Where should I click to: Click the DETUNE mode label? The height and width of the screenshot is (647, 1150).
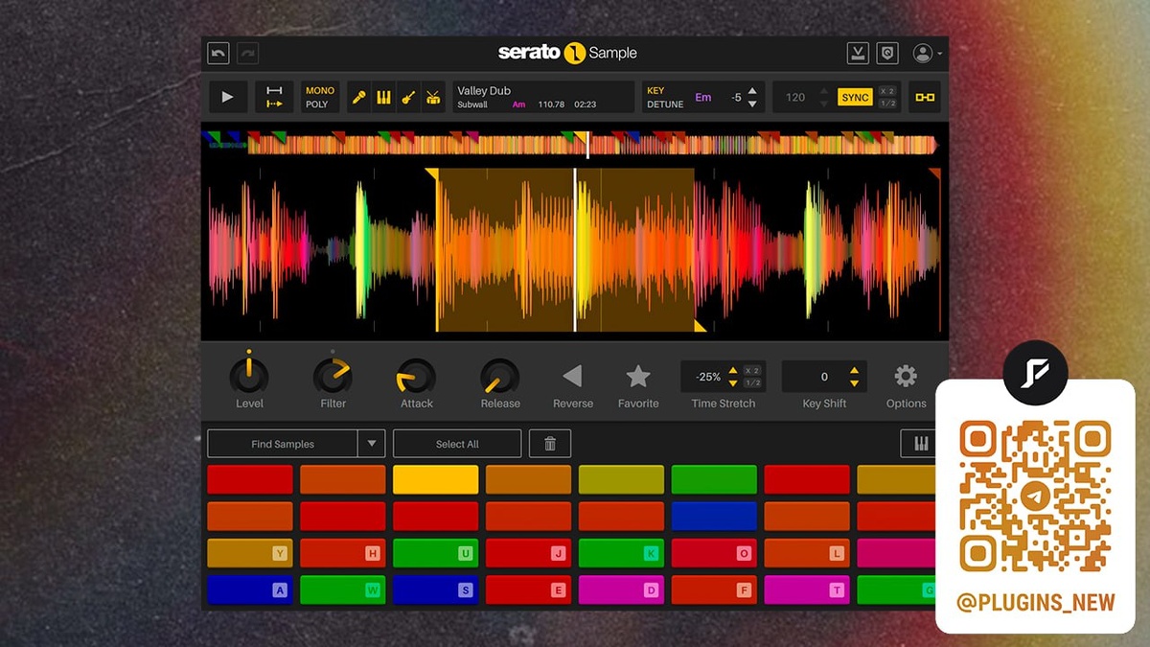pyautogui.click(x=665, y=104)
